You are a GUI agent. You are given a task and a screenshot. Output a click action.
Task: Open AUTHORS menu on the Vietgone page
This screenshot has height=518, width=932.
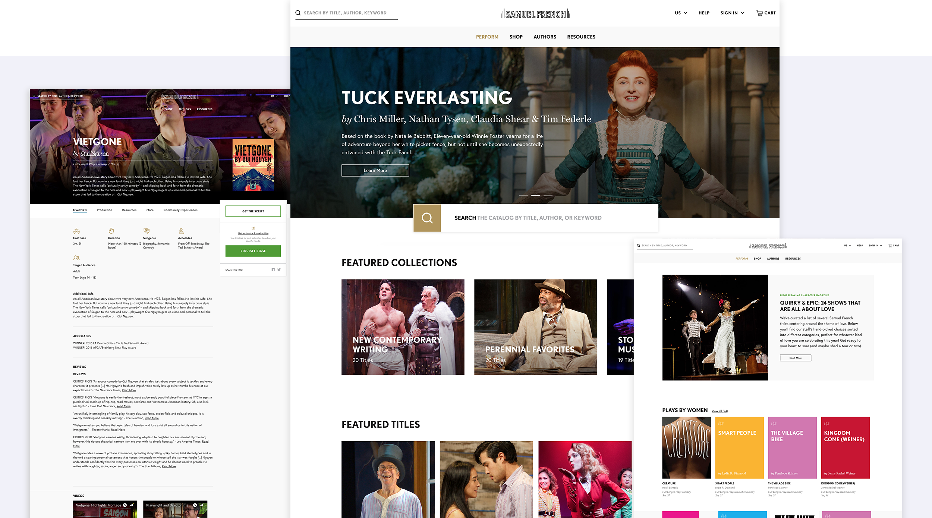click(x=185, y=109)
